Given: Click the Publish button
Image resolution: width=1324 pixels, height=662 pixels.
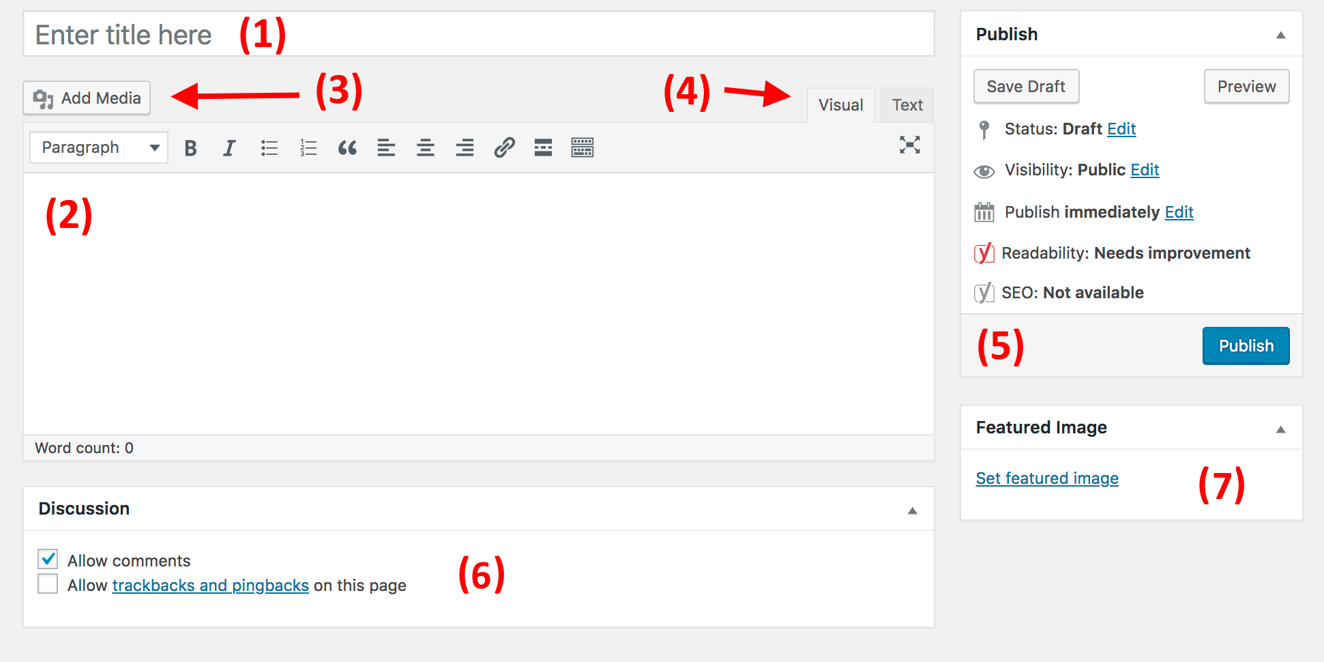Looking at the screenshot, I should pos(1246,345).
